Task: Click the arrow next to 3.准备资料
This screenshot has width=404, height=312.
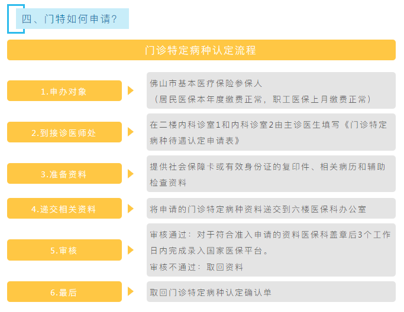Action: [x=131, y=174]
